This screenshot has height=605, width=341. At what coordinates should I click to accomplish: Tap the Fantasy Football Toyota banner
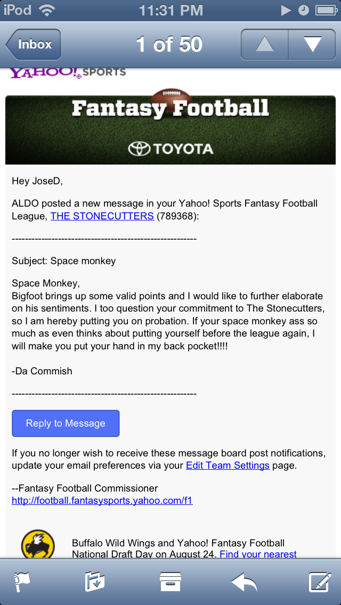point(170,129)
